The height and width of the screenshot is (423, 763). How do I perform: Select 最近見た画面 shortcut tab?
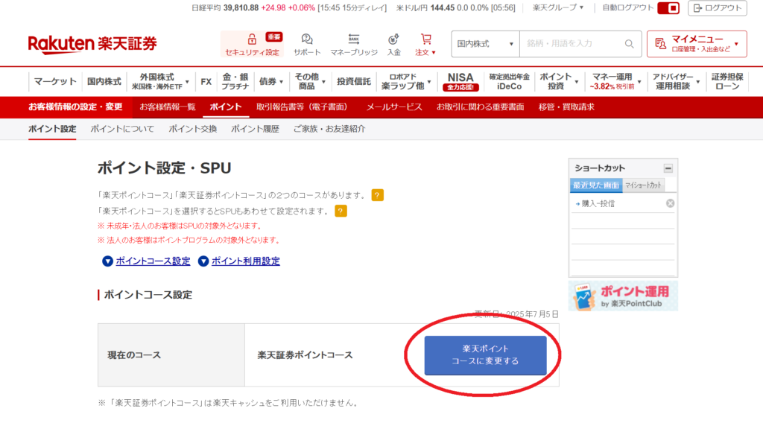596,185
